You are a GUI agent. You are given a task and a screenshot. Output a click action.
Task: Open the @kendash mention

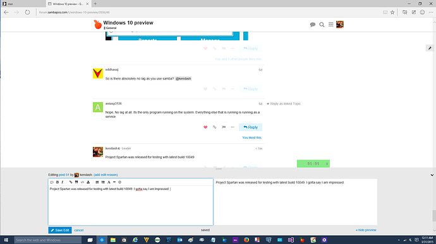click(183, 79)
